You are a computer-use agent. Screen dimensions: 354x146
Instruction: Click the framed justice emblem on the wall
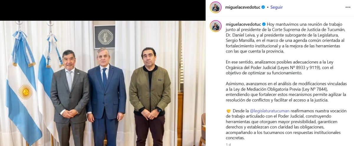105,37
